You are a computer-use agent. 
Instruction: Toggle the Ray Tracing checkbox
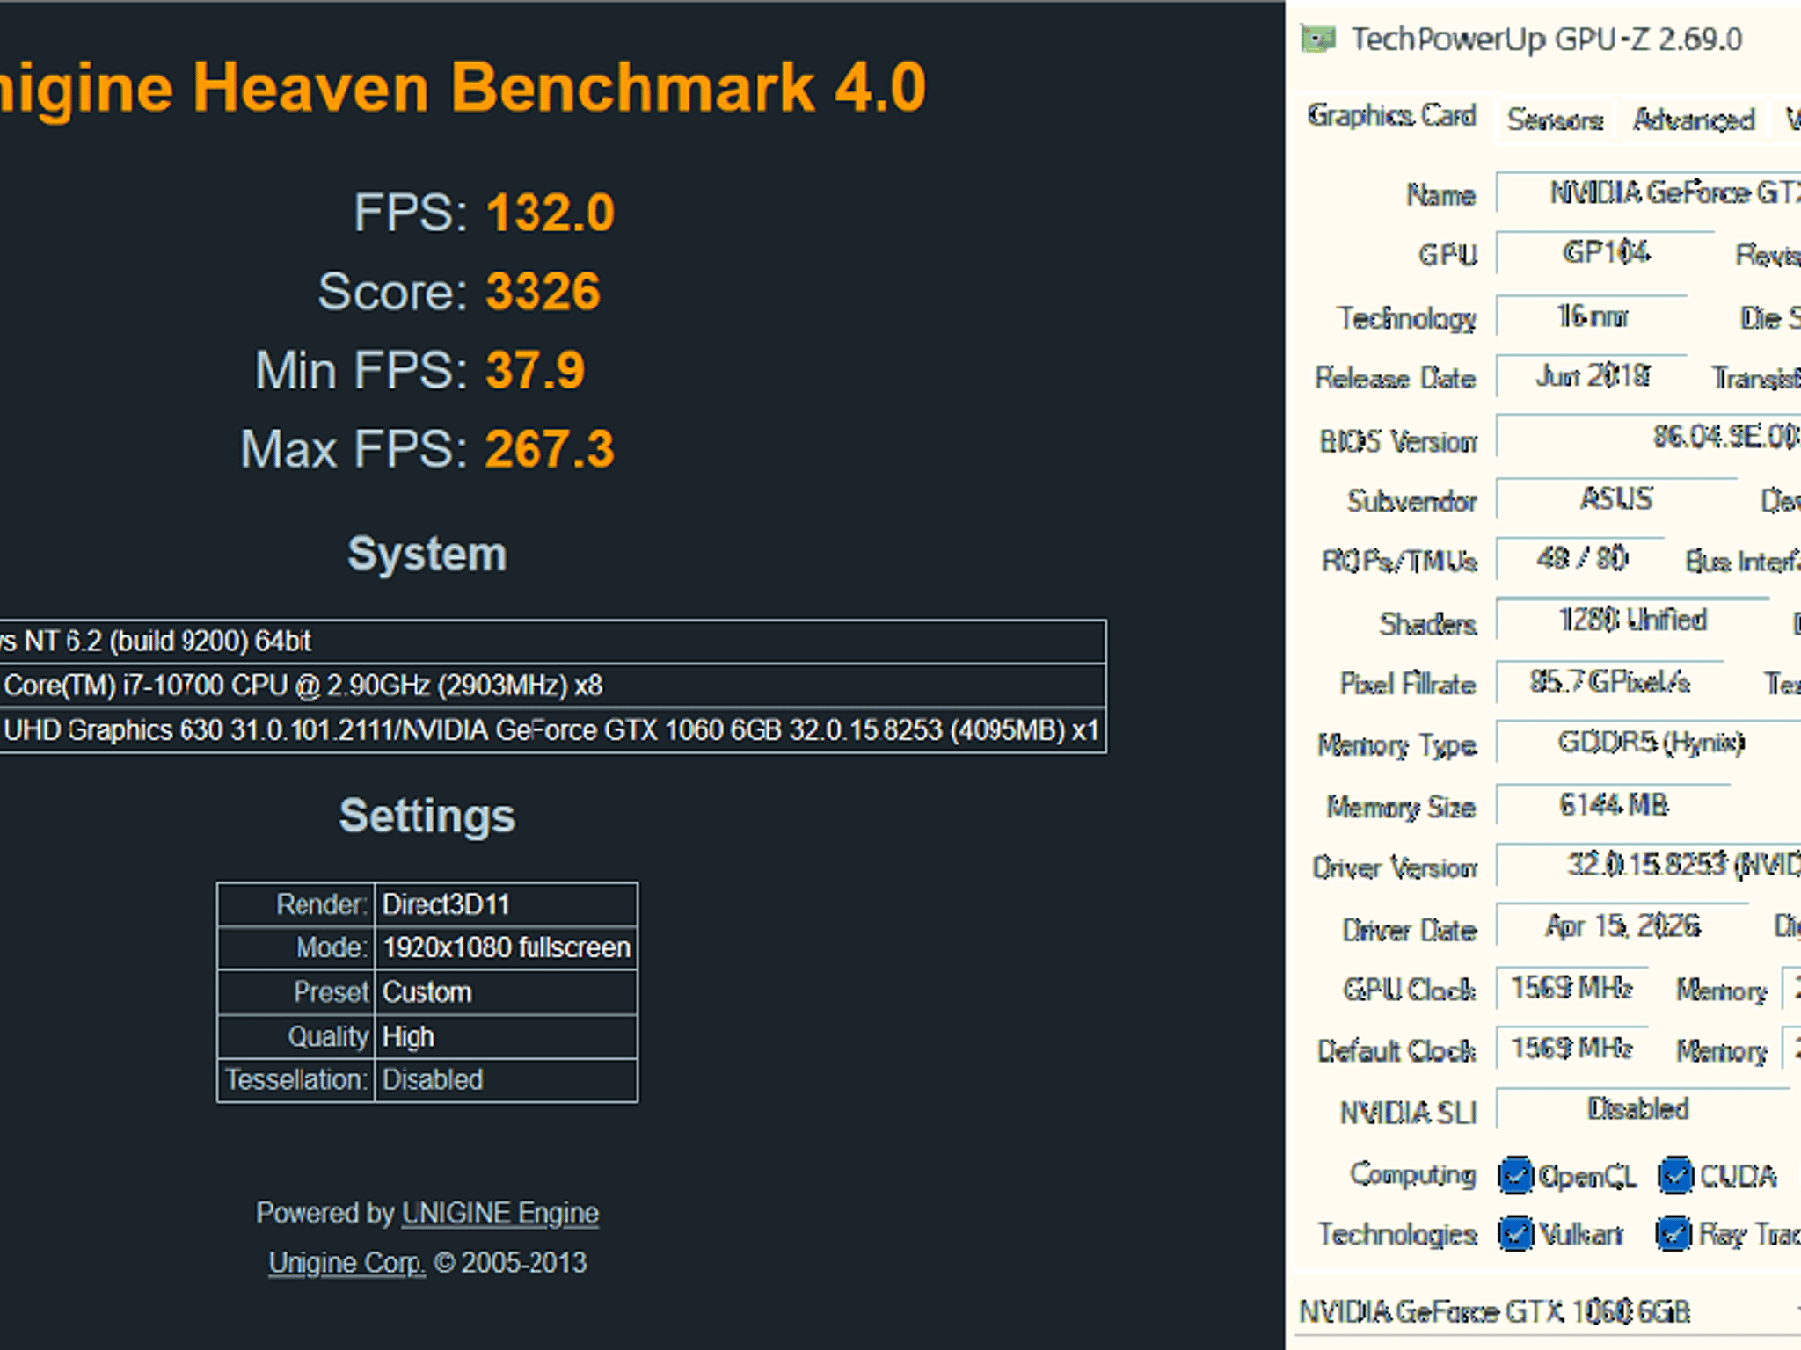tap(1673, 1234)
